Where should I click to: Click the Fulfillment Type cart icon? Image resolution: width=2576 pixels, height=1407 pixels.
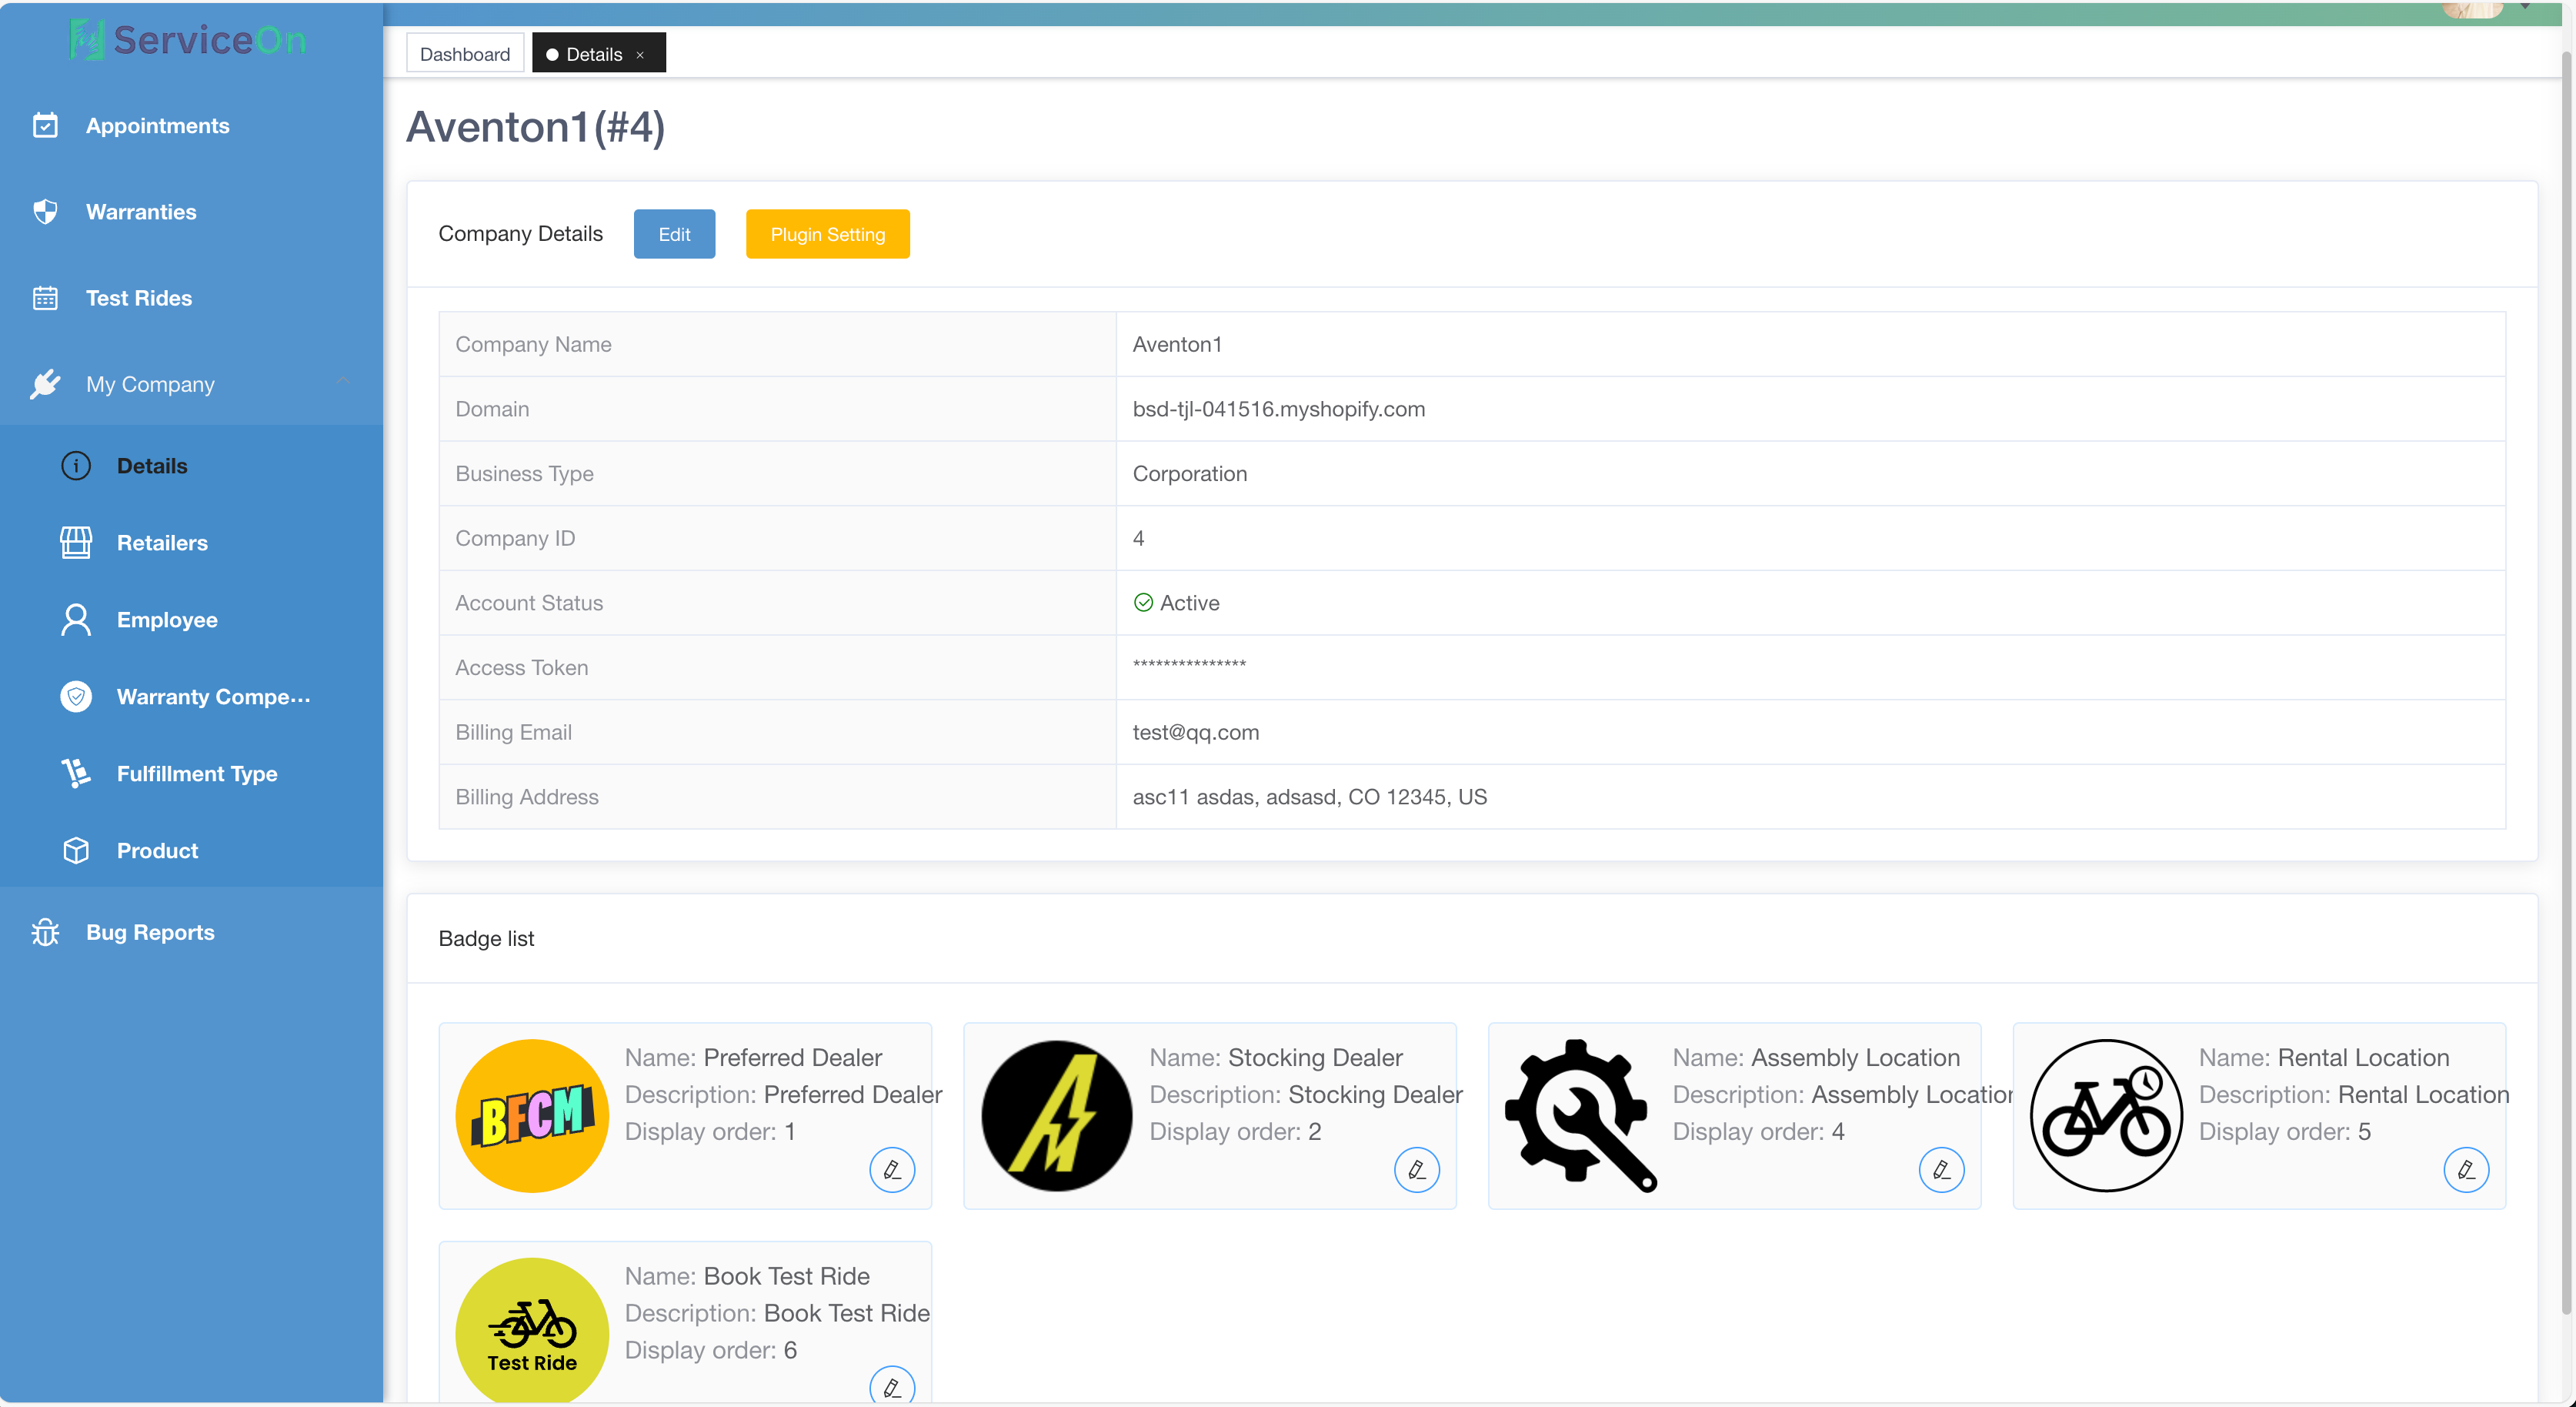76,773
